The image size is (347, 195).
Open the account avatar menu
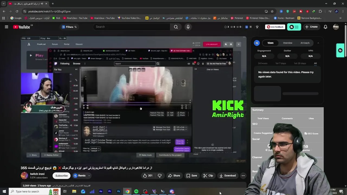(336, 27)
